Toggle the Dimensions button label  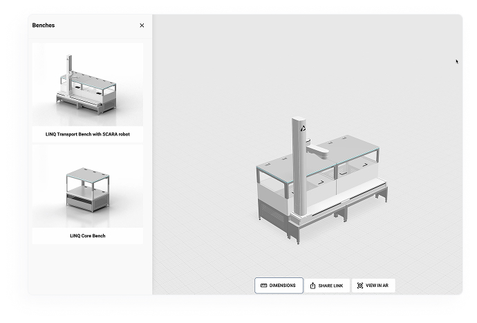pos(283,286)
